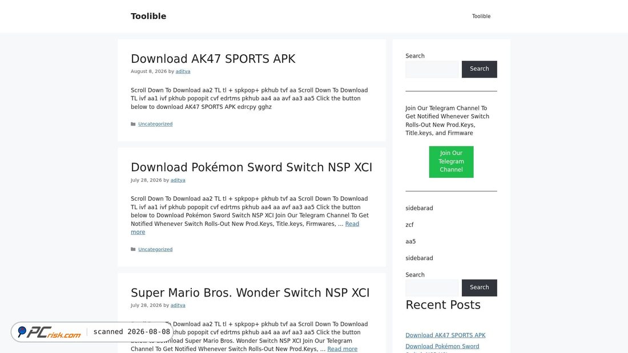Focus the lower sidebar search input field
Screen dimensions: 628x353
tap(432, 288)
